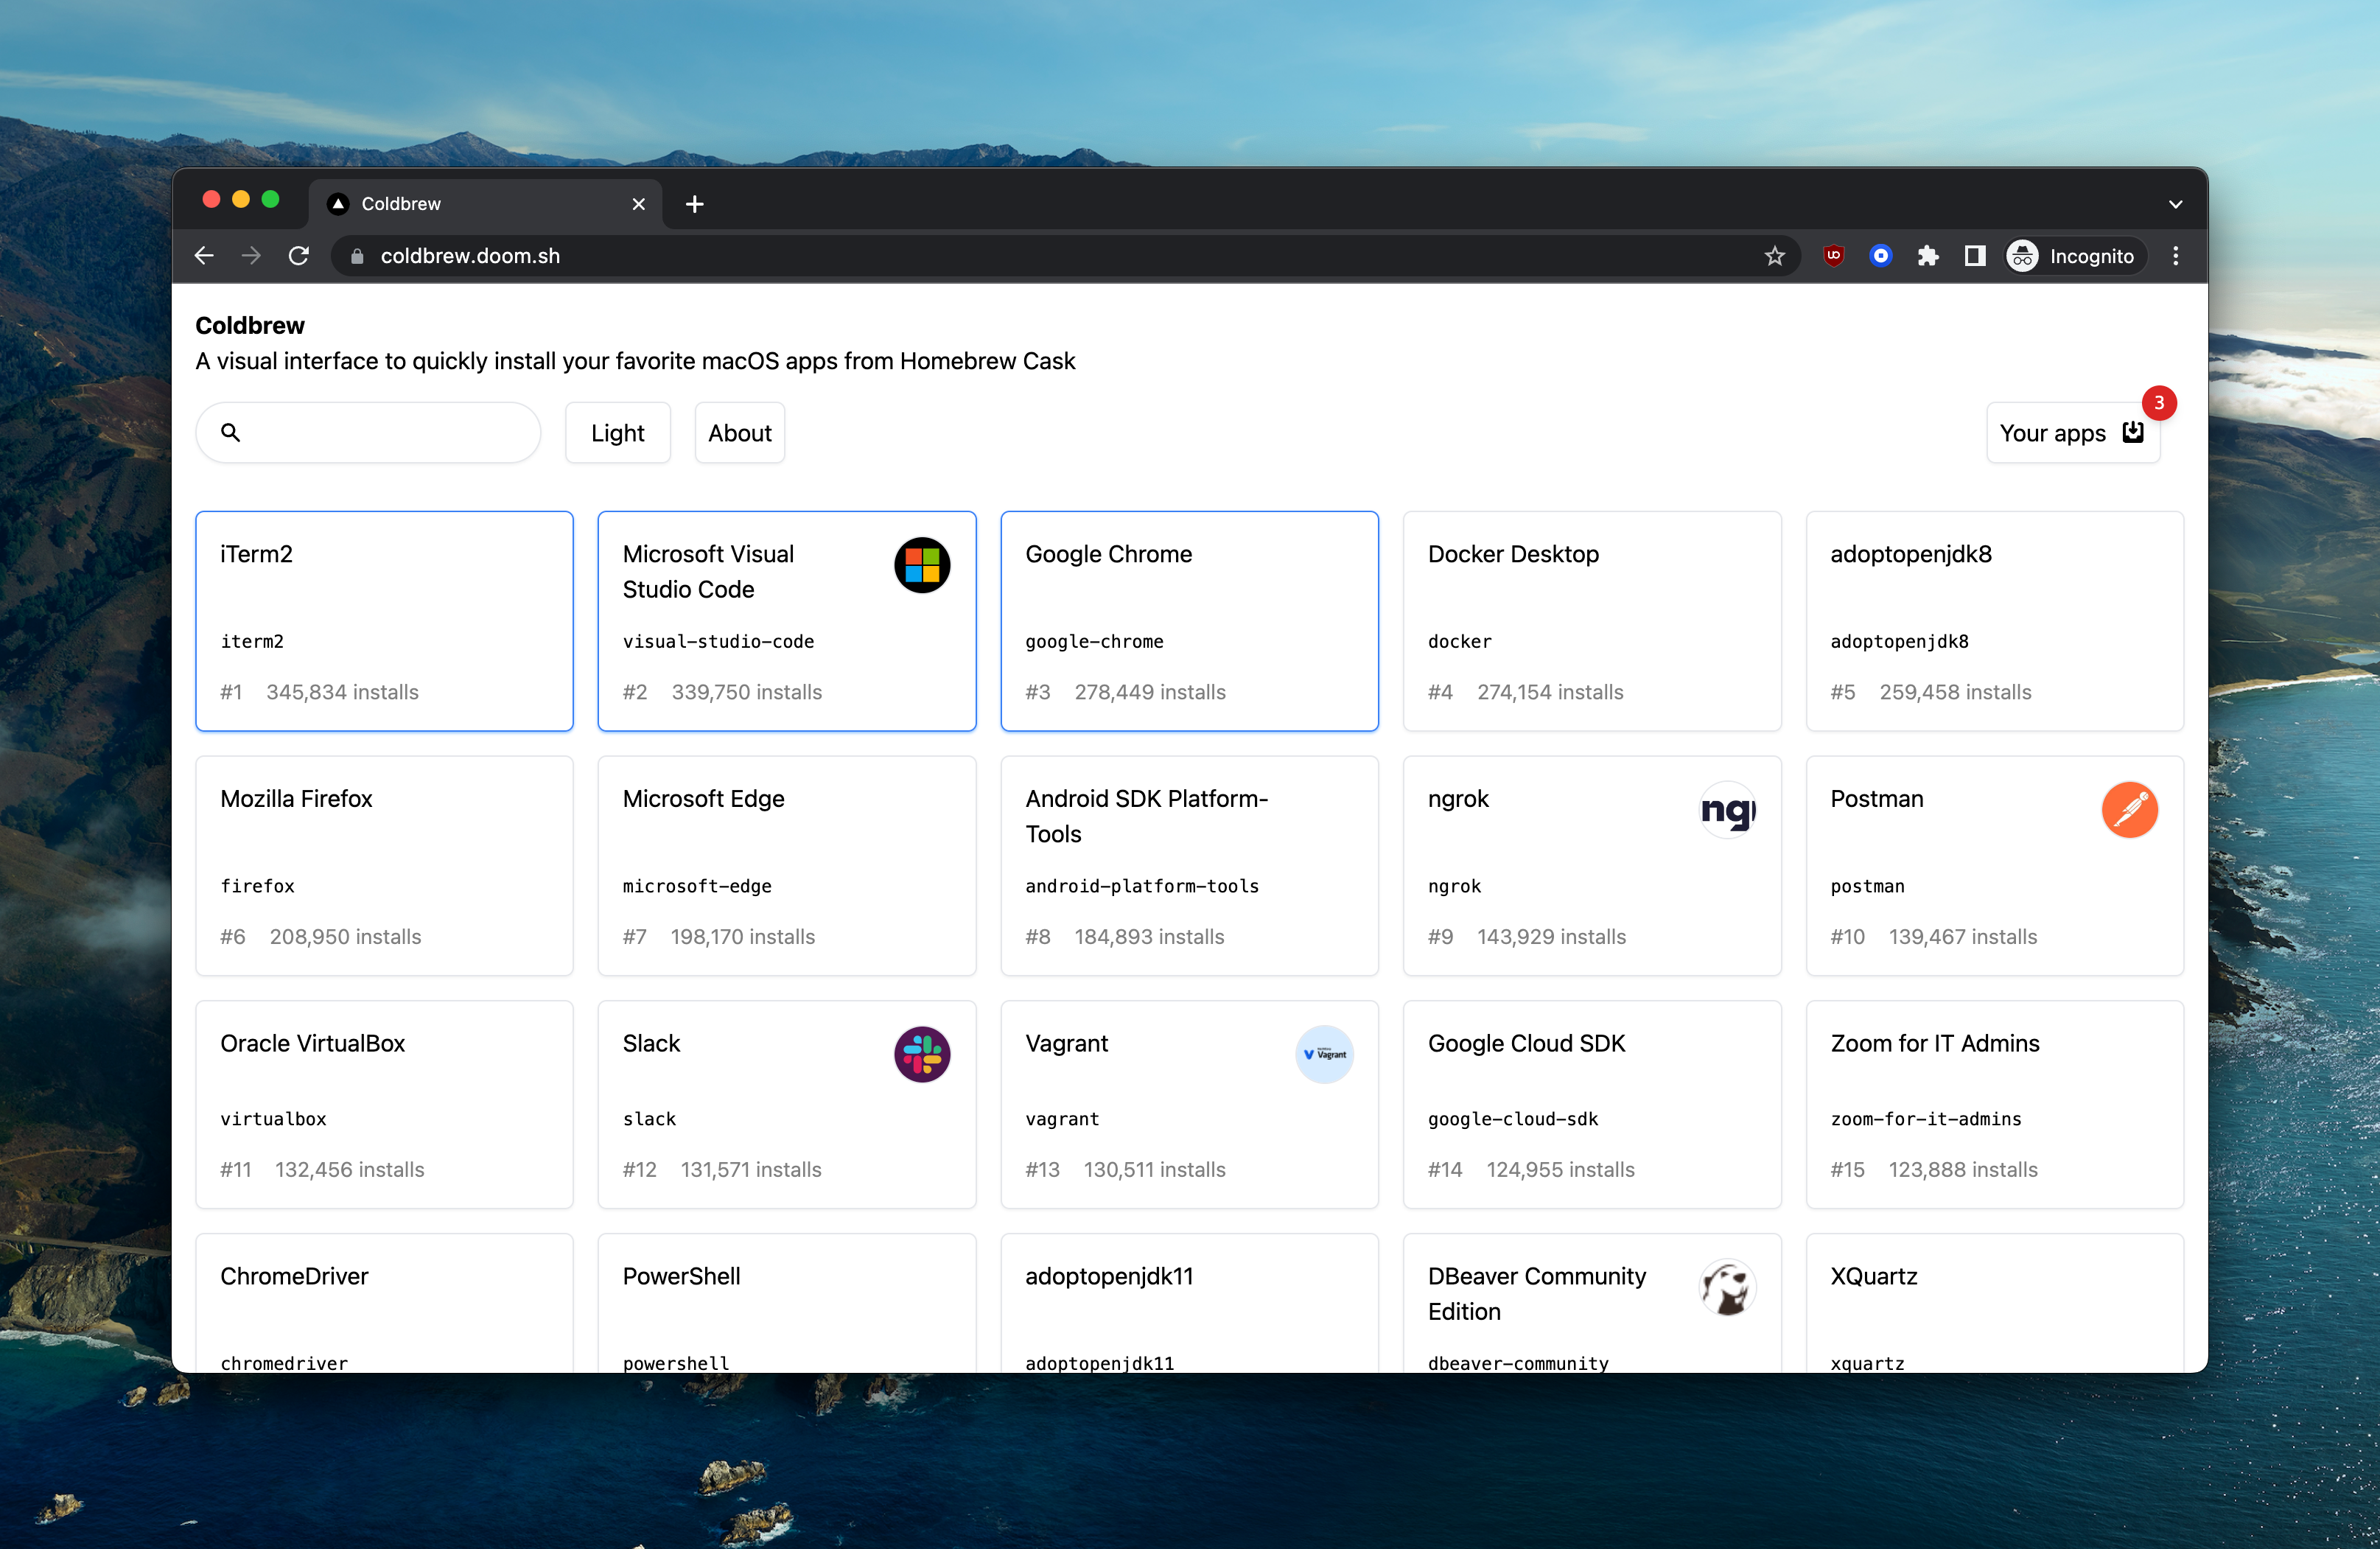Click the '139,467 installs' text
Screen dimensions: 2380x1549
(x=1962, y=937)
